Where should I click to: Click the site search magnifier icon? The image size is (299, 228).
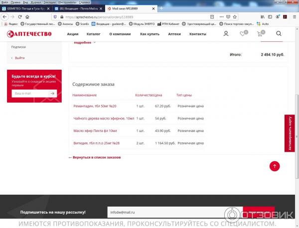point(279,34)
